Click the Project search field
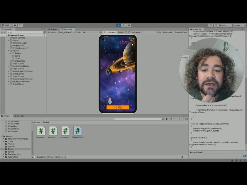This screenshot has width=247, height=185. coord(137,119)
